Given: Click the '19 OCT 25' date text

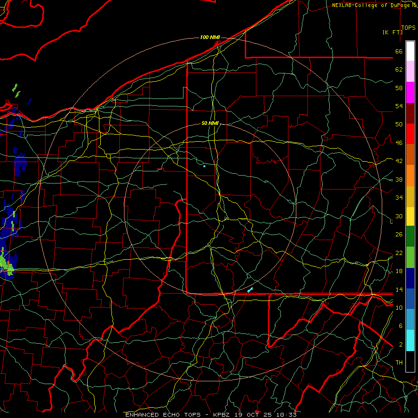Looking at the screenshot, I should 254,415.
